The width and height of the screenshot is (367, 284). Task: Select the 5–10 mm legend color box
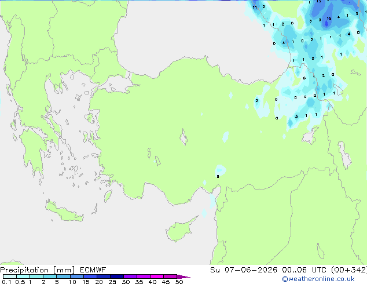[x=63, y=276]
